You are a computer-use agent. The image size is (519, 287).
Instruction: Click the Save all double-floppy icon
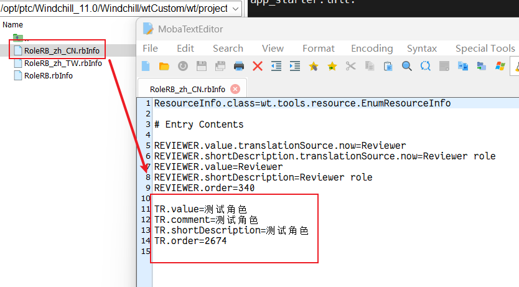pyautogui.click(x=220, y=66)
